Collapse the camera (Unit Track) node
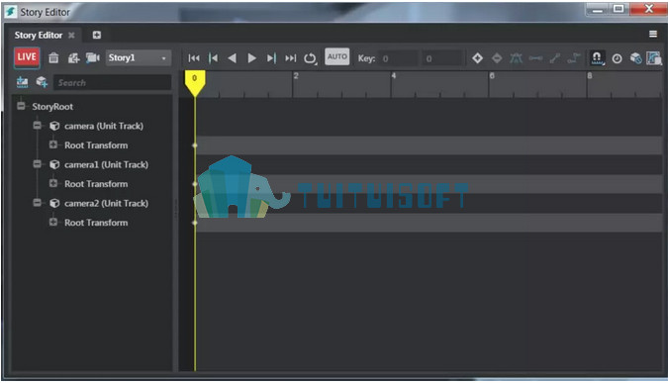The height and width of the screenshot is (383, 668). coord(37,126)
